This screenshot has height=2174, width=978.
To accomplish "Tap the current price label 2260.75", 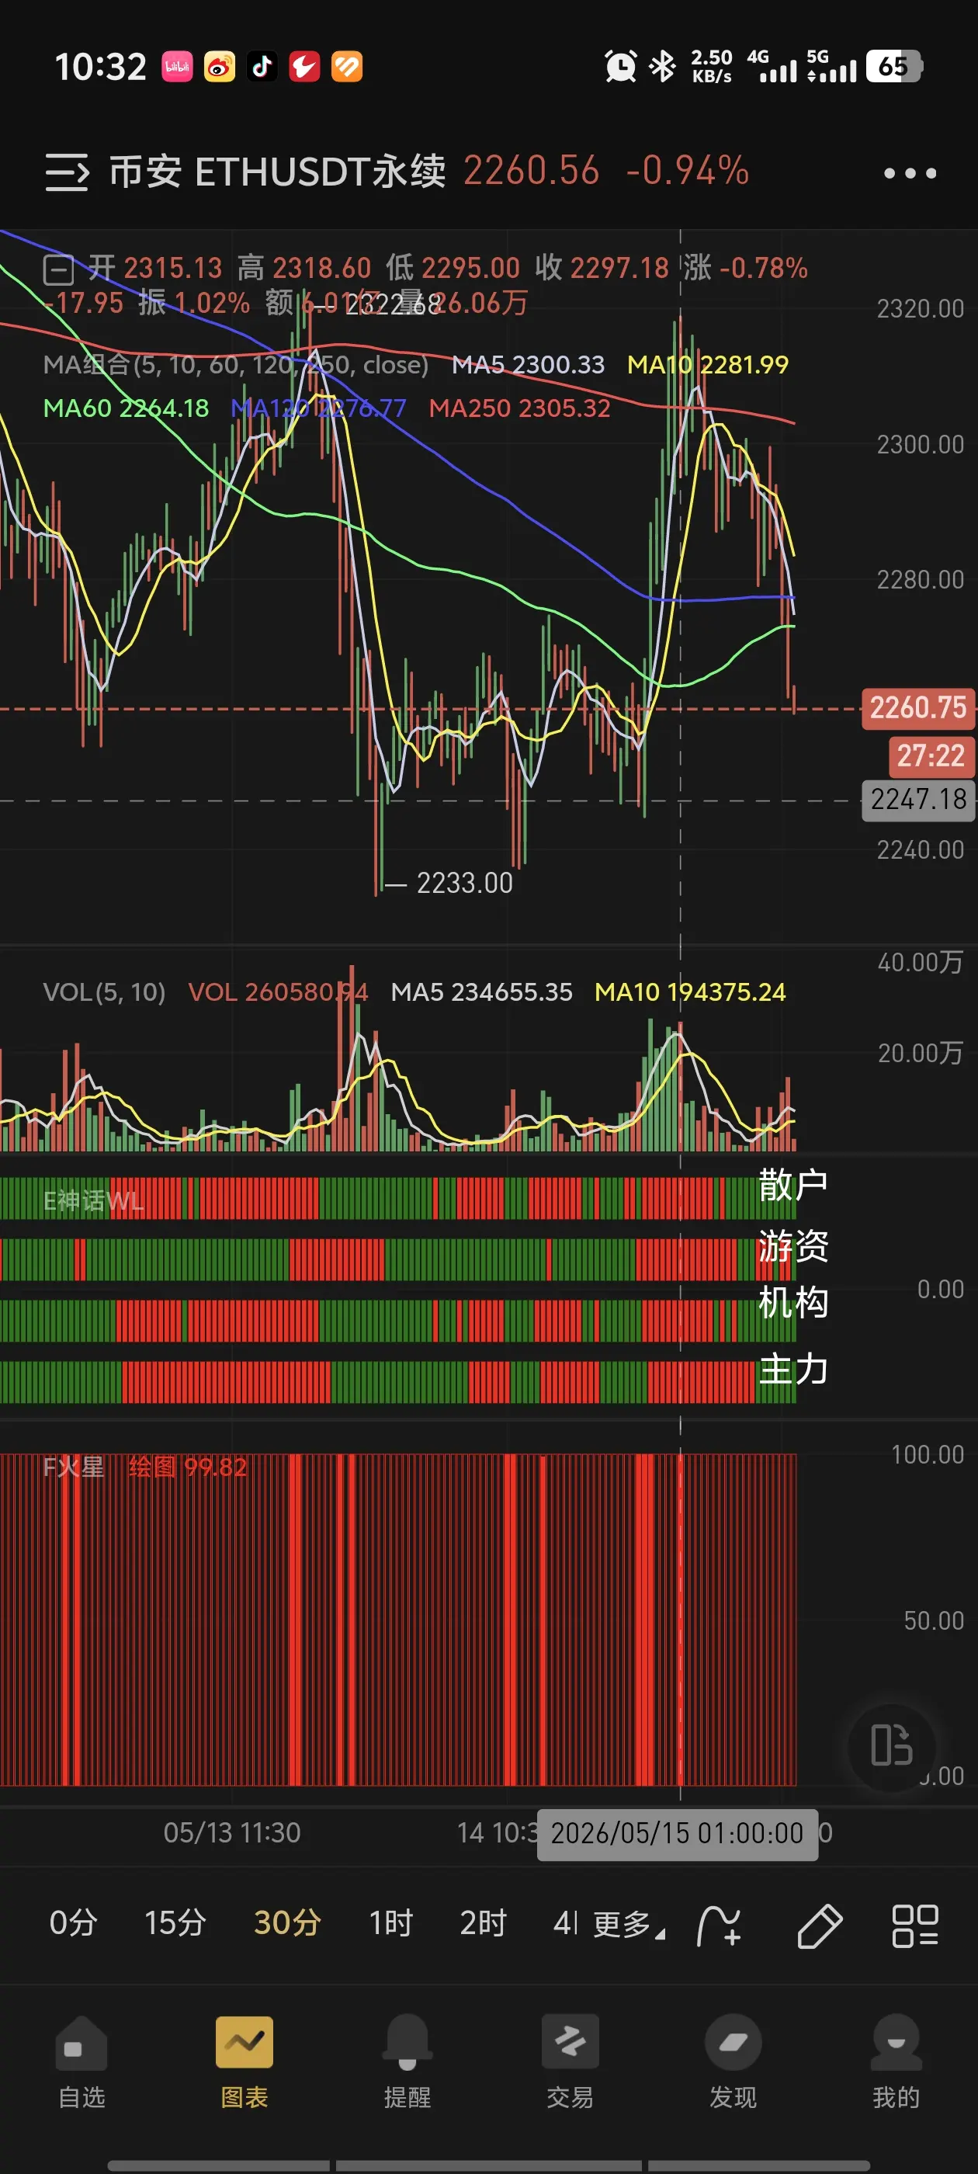I will pyautogui.click(x=918, y=708).
